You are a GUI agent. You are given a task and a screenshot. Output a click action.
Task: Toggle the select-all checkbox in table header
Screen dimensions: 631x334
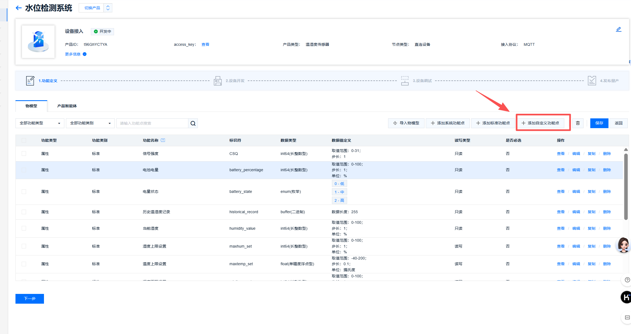24,140
